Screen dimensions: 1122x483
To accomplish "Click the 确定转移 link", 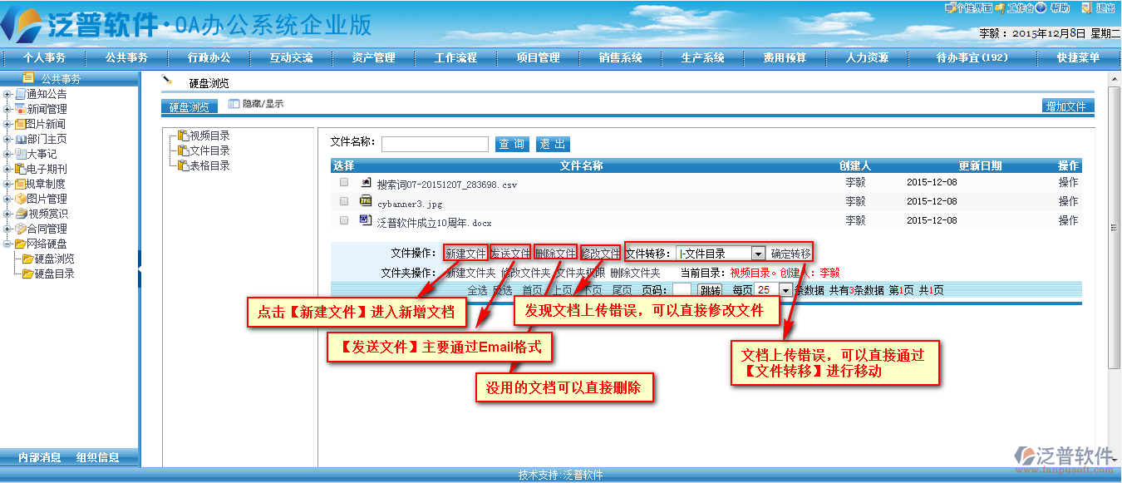I will tap(790, 254).
